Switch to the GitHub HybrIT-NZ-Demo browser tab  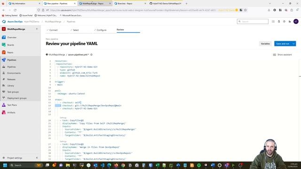click(166, 3)
